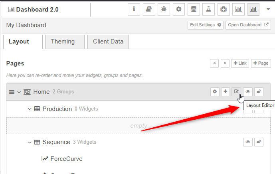Open sidebar tabs dropdown arrow
The height and width of the screenshot is (174, 275).
pyautogui.click(x=268, y=9)
